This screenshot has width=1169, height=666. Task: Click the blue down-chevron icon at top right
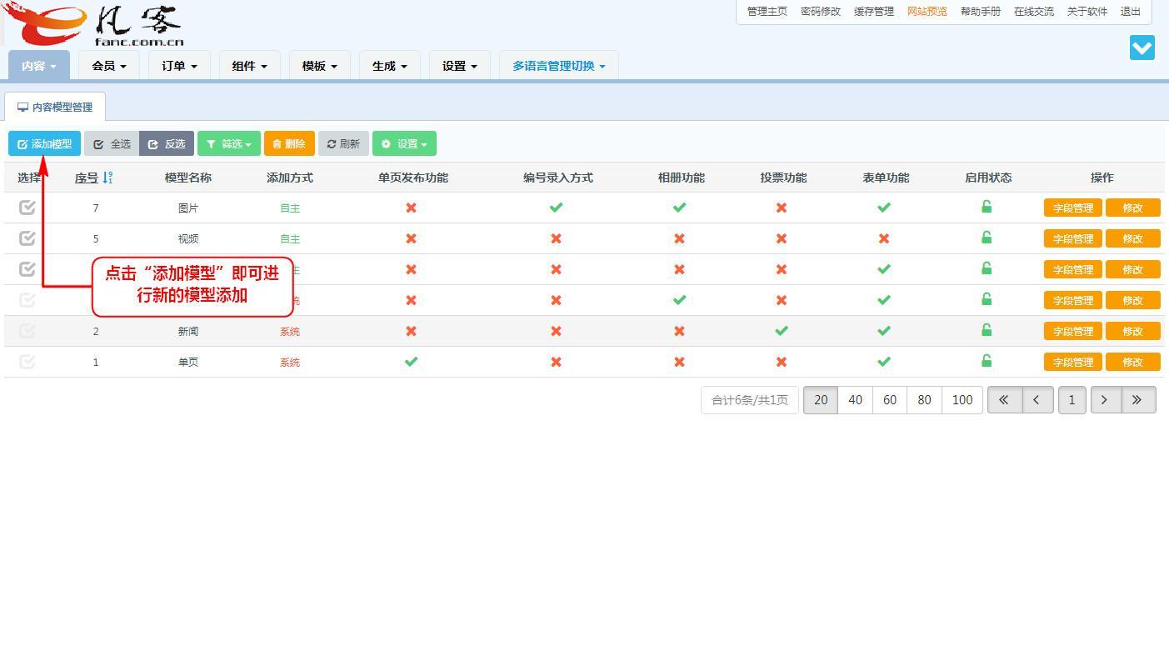(1142, 48)
